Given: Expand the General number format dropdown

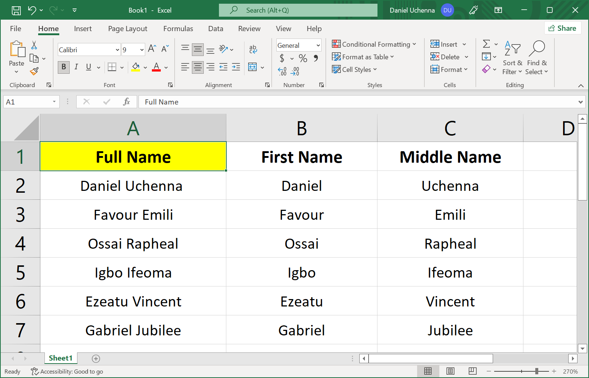Looking at the screenshot, I should [318, 46].
